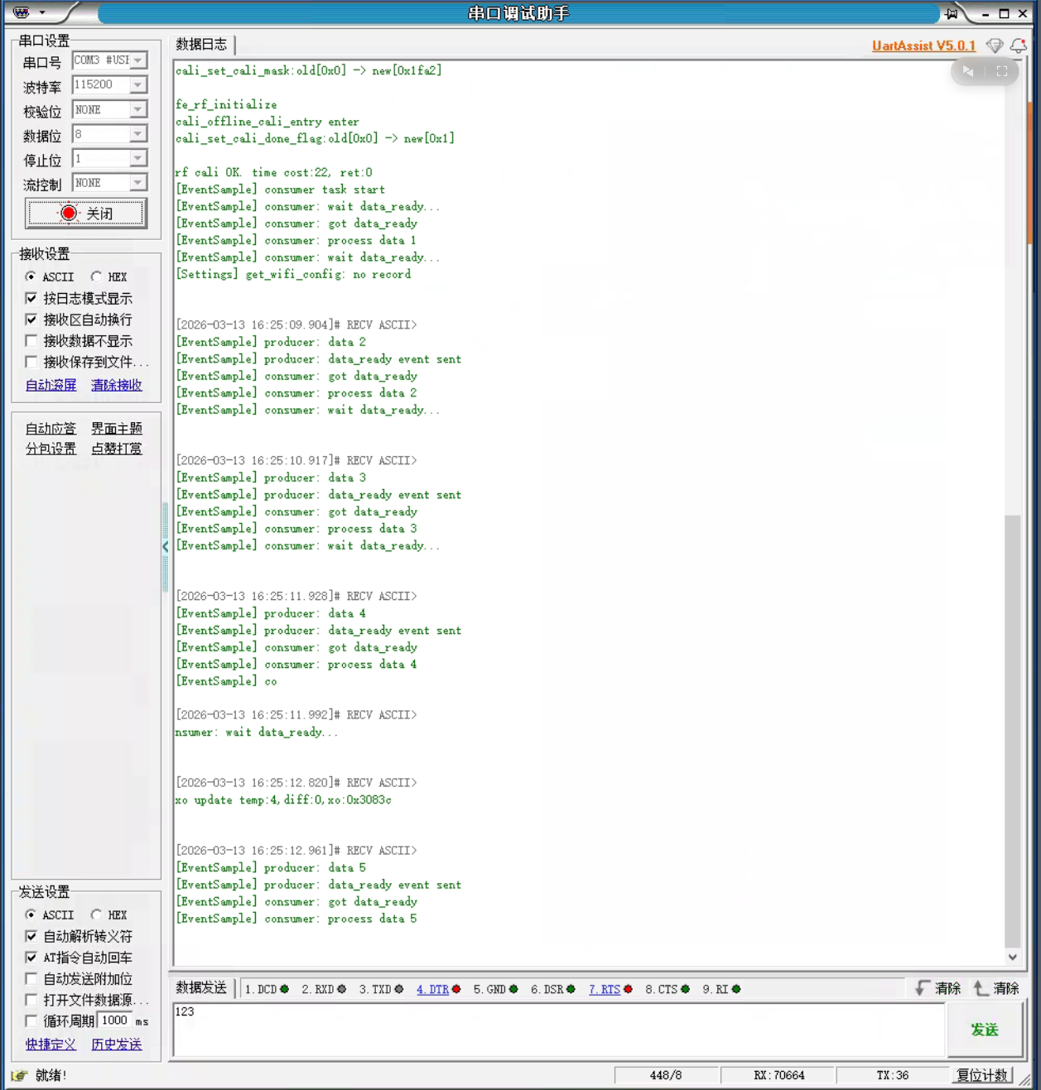Viewport: 1041px width, 1090px height.
Task: Open the app menu icon in title bar
Action: (22, 12)
